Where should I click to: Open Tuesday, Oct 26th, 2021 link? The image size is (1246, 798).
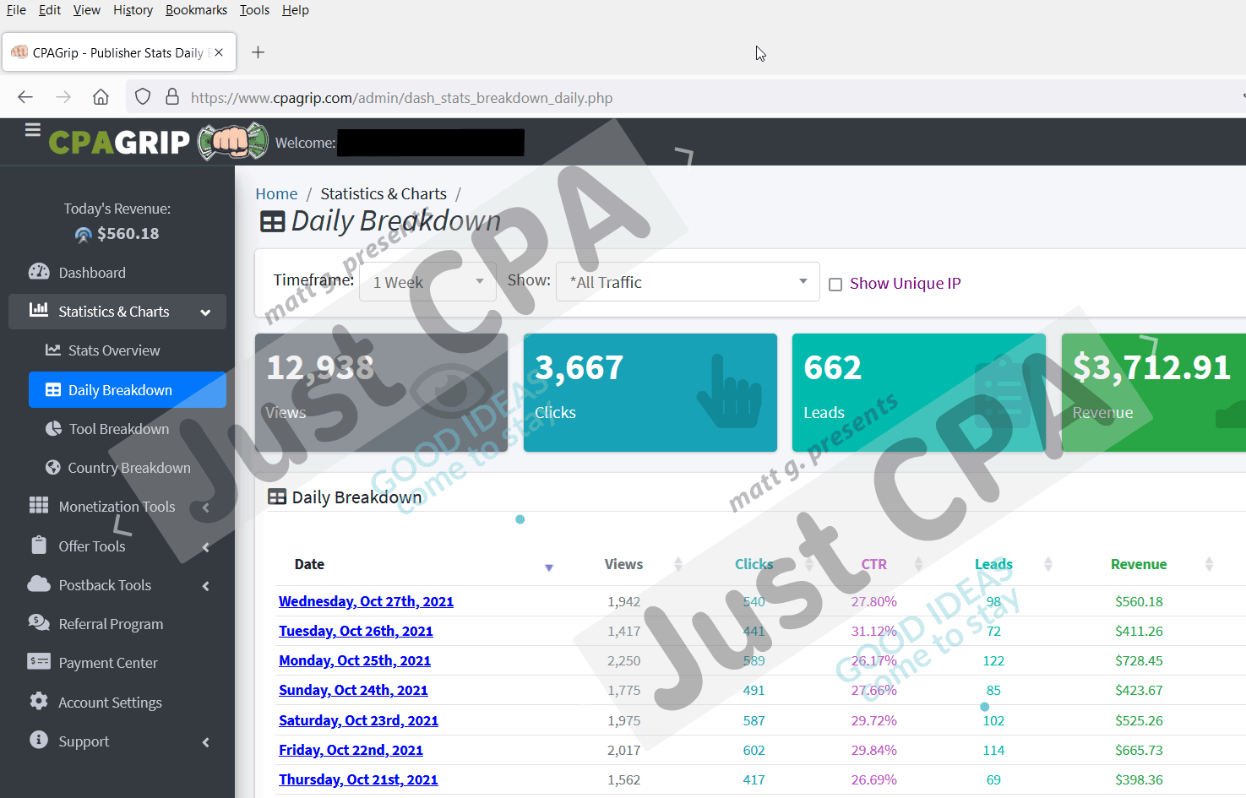pyautogui.click(x=356, y=631)
